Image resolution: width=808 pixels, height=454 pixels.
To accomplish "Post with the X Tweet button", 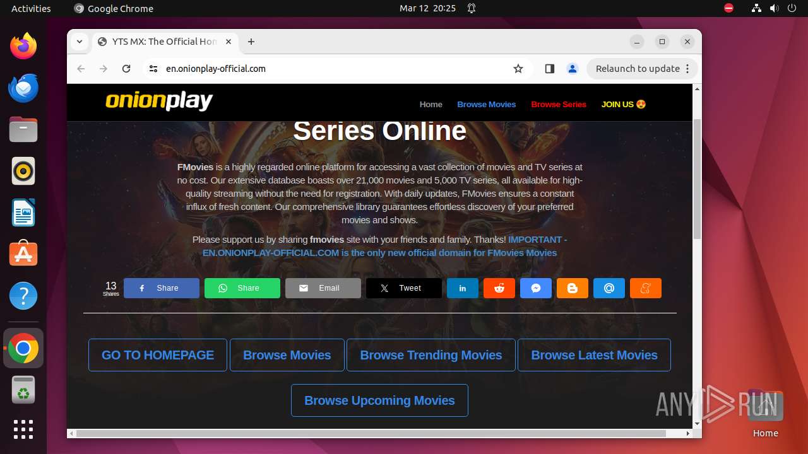I will pos(404,288).
